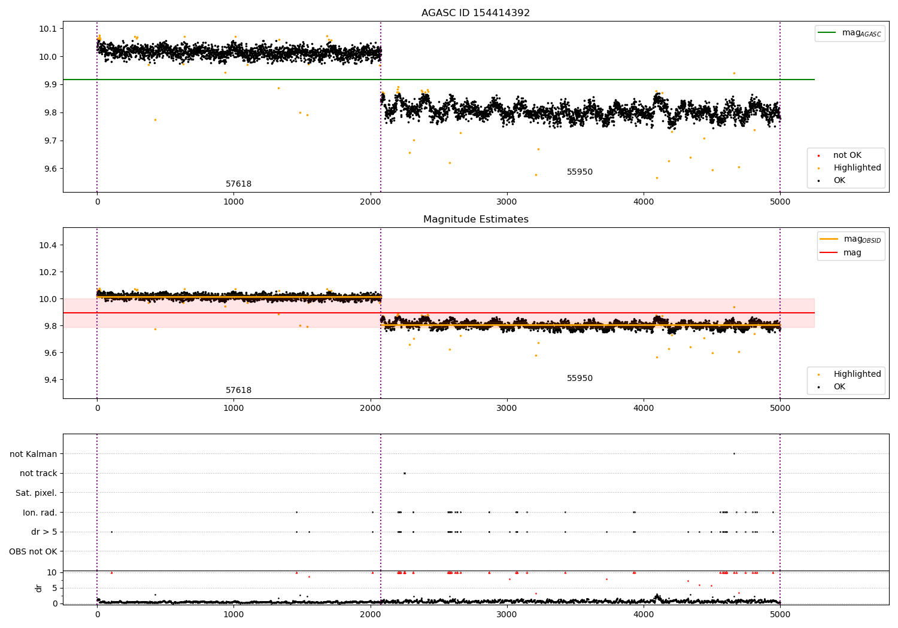Click observation label 57618 in AGASC plot
This screenshot has height=628, width=898.
[x=238, y=184]
